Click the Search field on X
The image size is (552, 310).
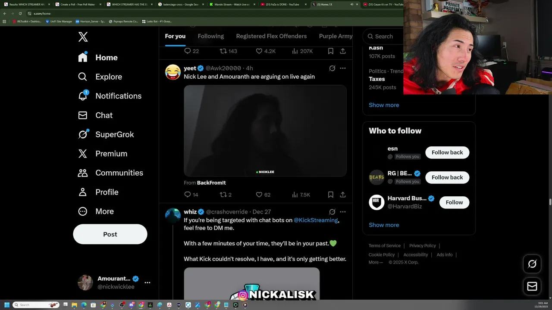pyautogui.click(x=383, y=36)
